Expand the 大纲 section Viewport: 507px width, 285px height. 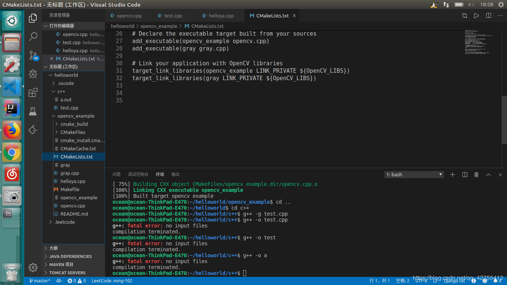[73, 248]
